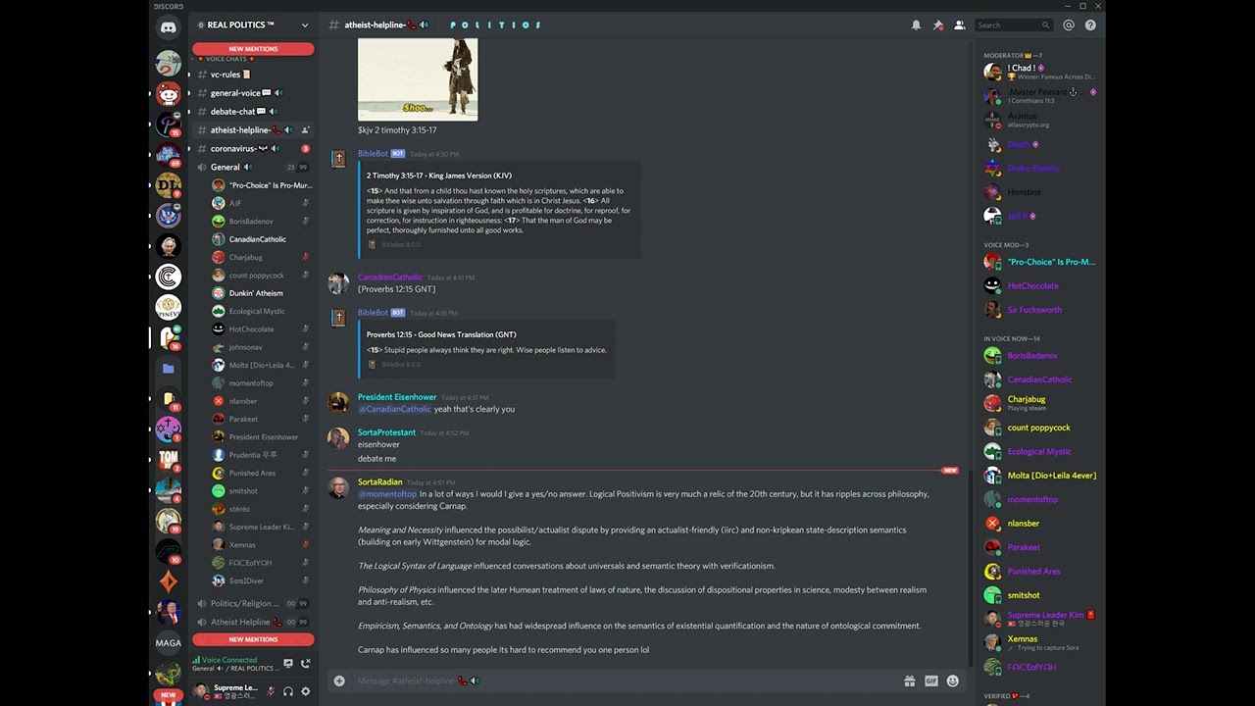The width and height of the screenshot is (1255, 706).
Task: Toggle the member list panel
Action: (959, 25)
